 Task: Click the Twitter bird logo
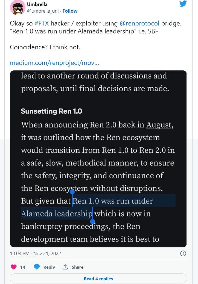183,4
